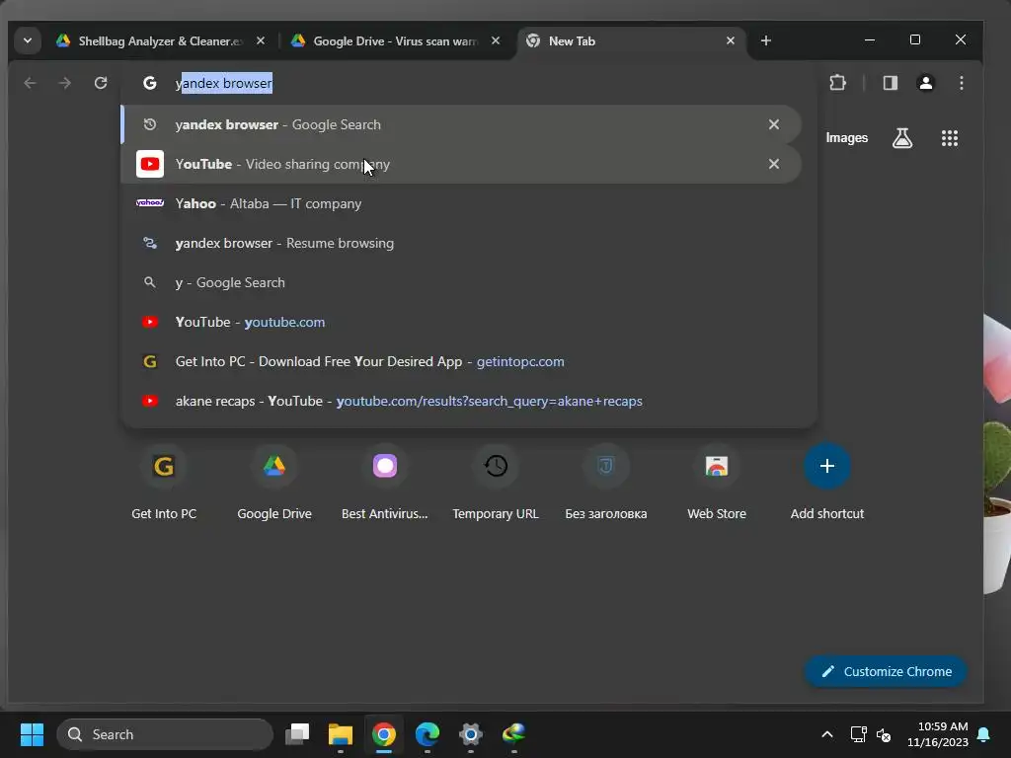Click the Chrome taskbar icon
The width and height of the screenshot is (1011, 758).
pos(384,734)
